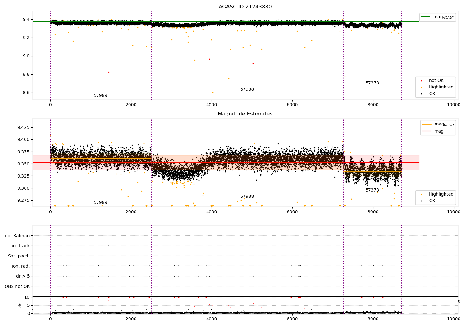Click the '9.400' y-axis tick label
The height and width of the screenshot is (326, 466).
24,140
